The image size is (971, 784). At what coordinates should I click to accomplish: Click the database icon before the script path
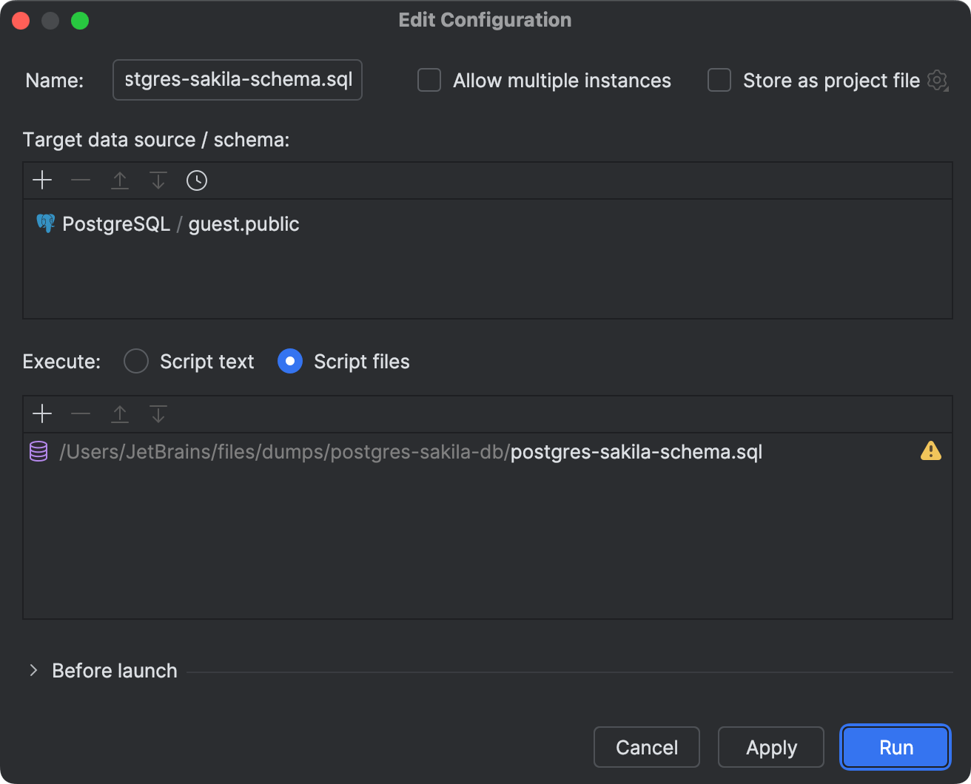point(38,451)
